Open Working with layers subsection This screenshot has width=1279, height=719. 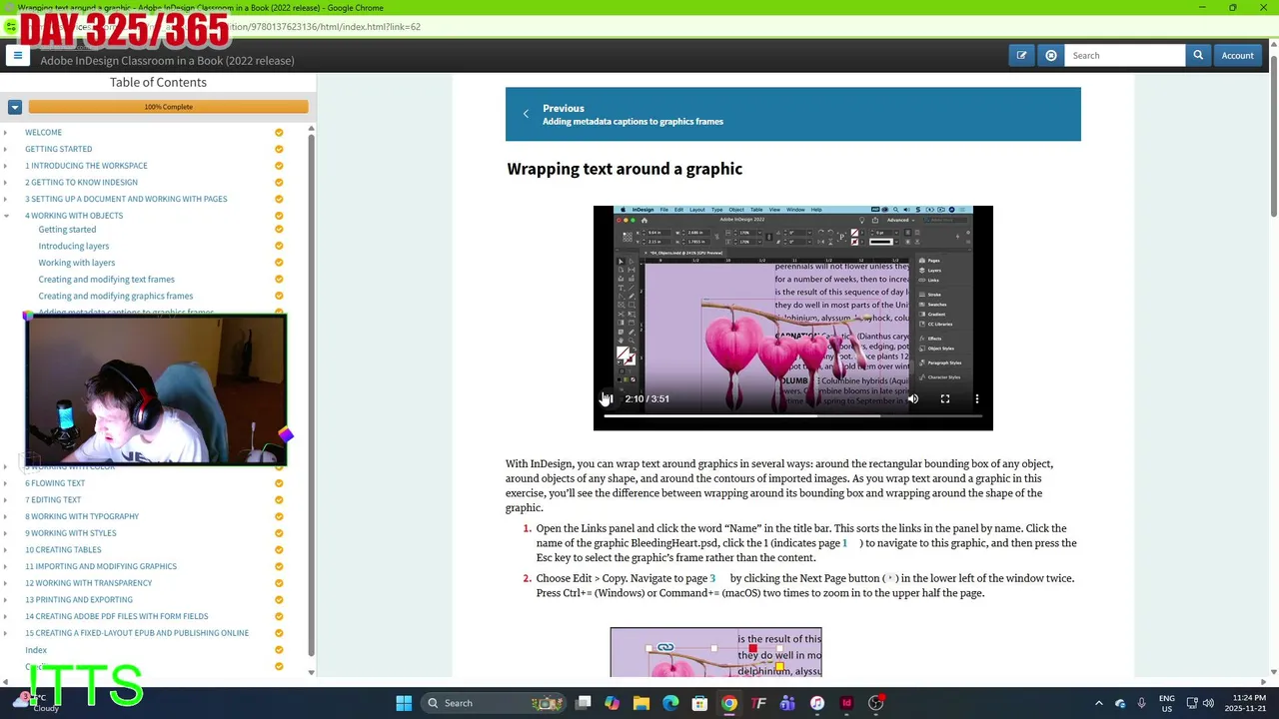click(x=77, y=263)
